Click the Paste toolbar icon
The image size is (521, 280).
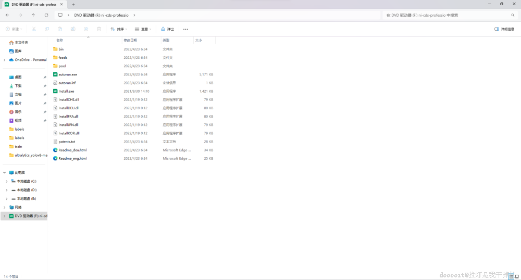tap(60, 29)
